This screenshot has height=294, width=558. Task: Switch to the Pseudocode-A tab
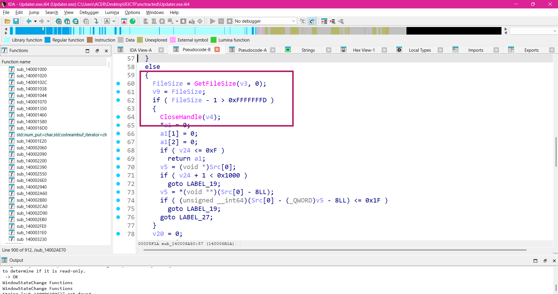point(252,50)
